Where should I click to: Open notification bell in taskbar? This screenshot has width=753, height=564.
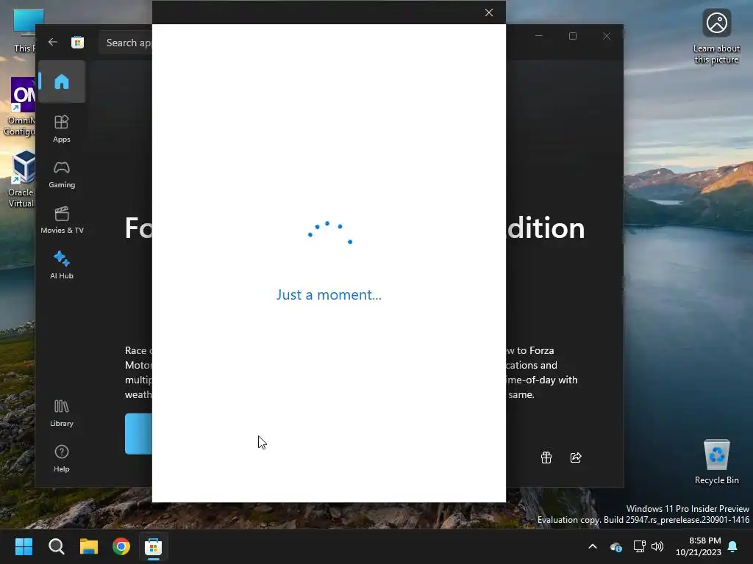pos(733,546)
